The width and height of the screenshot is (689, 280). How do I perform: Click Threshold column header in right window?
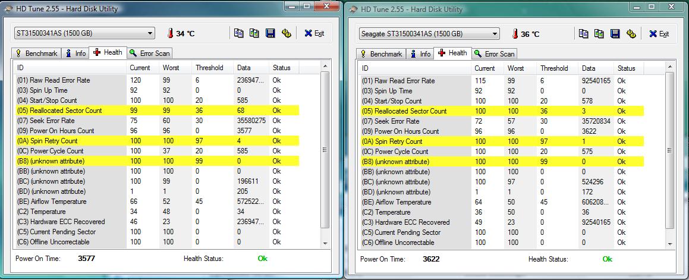tap(554, 68)
